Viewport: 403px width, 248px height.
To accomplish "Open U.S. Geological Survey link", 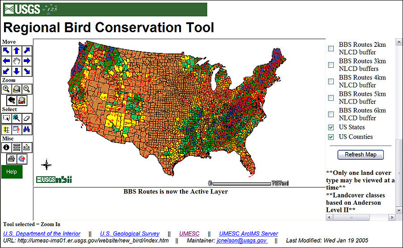I will pos(130,234).
